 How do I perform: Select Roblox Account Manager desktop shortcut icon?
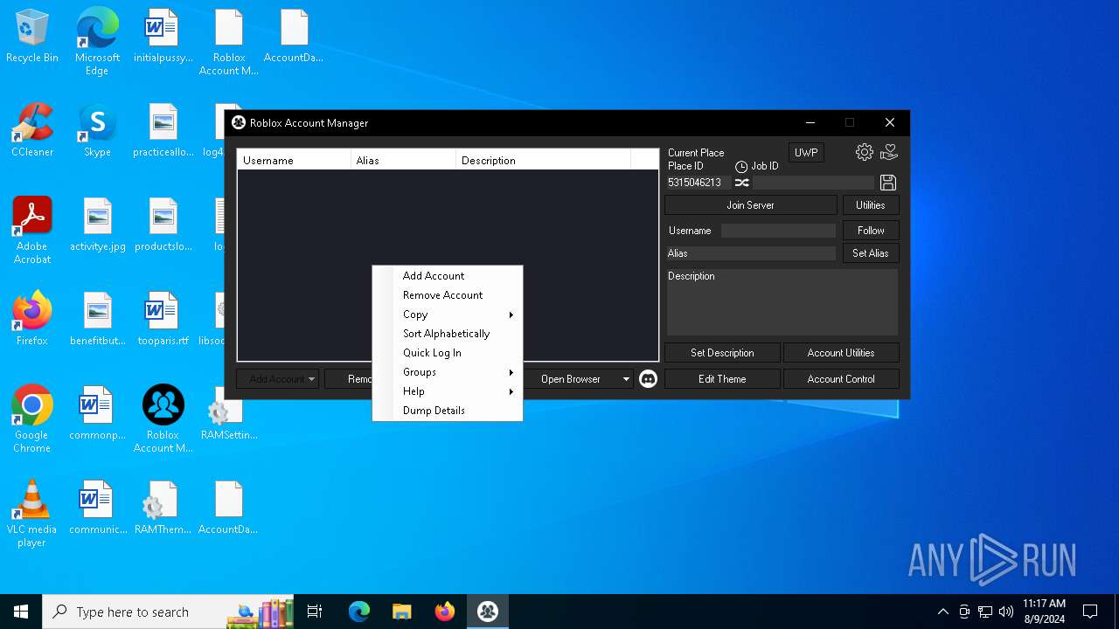(163, 419)
